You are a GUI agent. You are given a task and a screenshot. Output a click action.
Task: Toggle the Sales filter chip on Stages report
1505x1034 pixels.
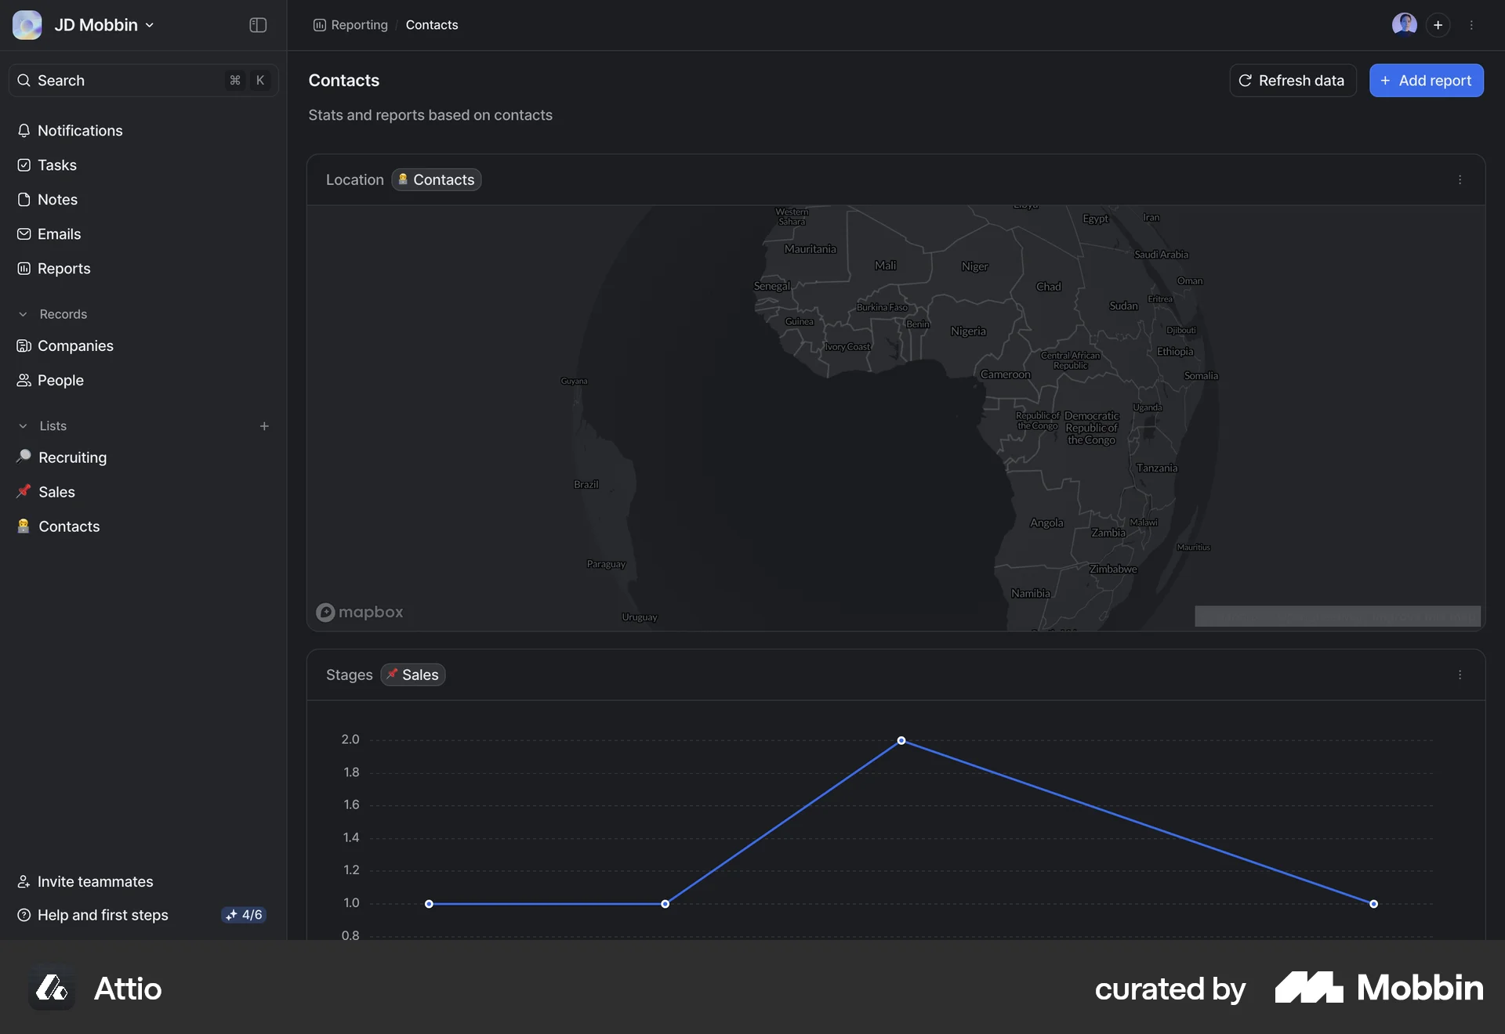[x=412, y=674]
